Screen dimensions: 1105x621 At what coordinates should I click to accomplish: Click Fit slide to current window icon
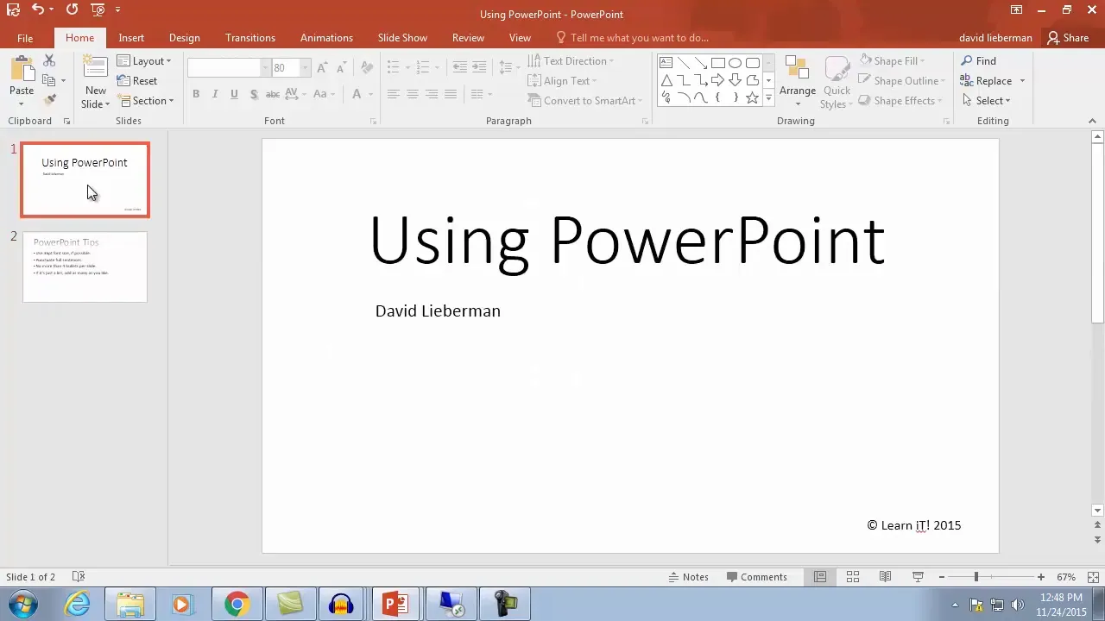coord(1094,577)
